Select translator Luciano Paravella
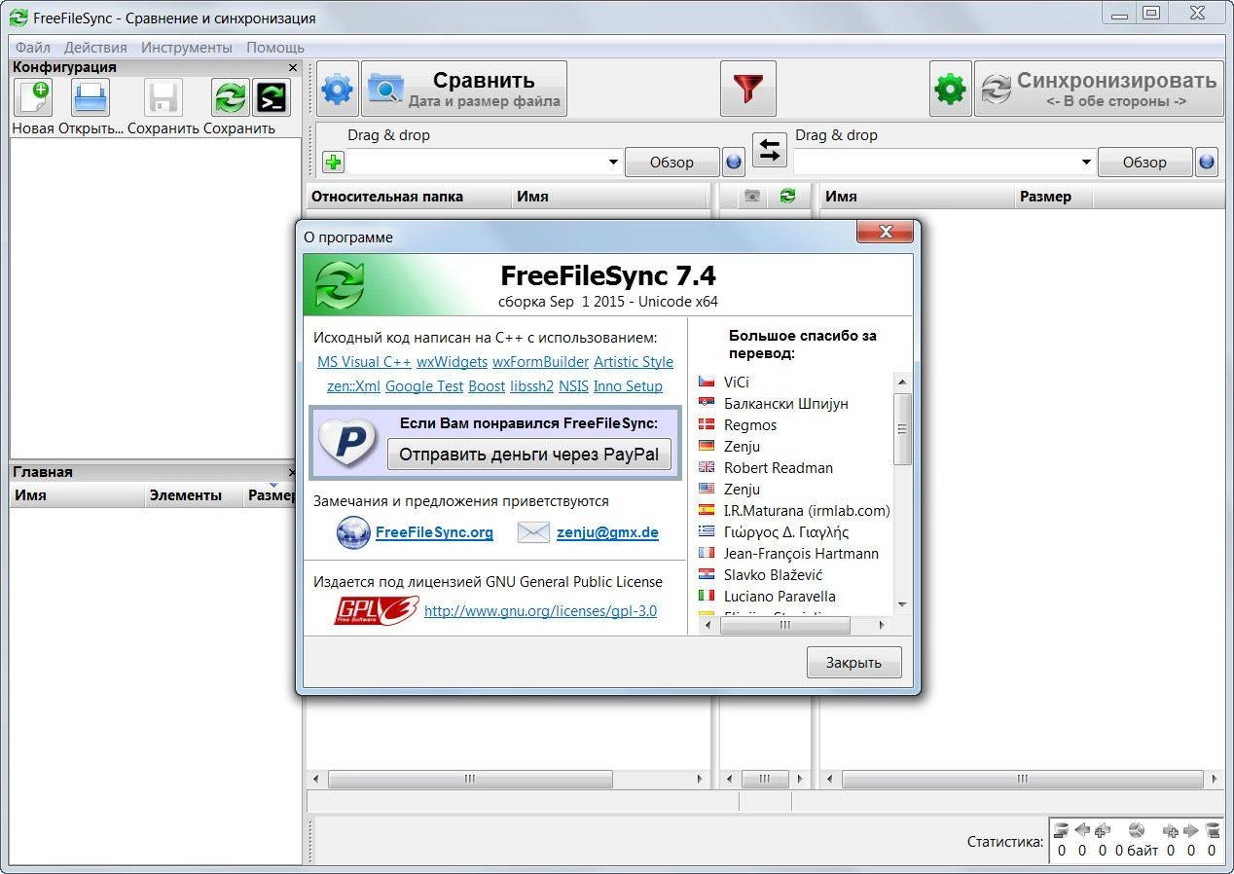This screenshot has height=874, width=1234. [x=780, y=597]
